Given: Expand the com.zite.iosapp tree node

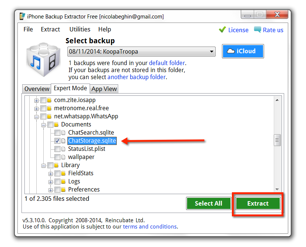Looking at the screenshot, I should click(x=36, y=100).
